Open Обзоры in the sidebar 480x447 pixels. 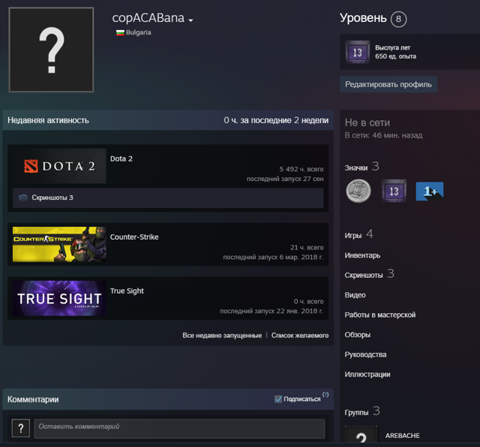click(358, 335)
